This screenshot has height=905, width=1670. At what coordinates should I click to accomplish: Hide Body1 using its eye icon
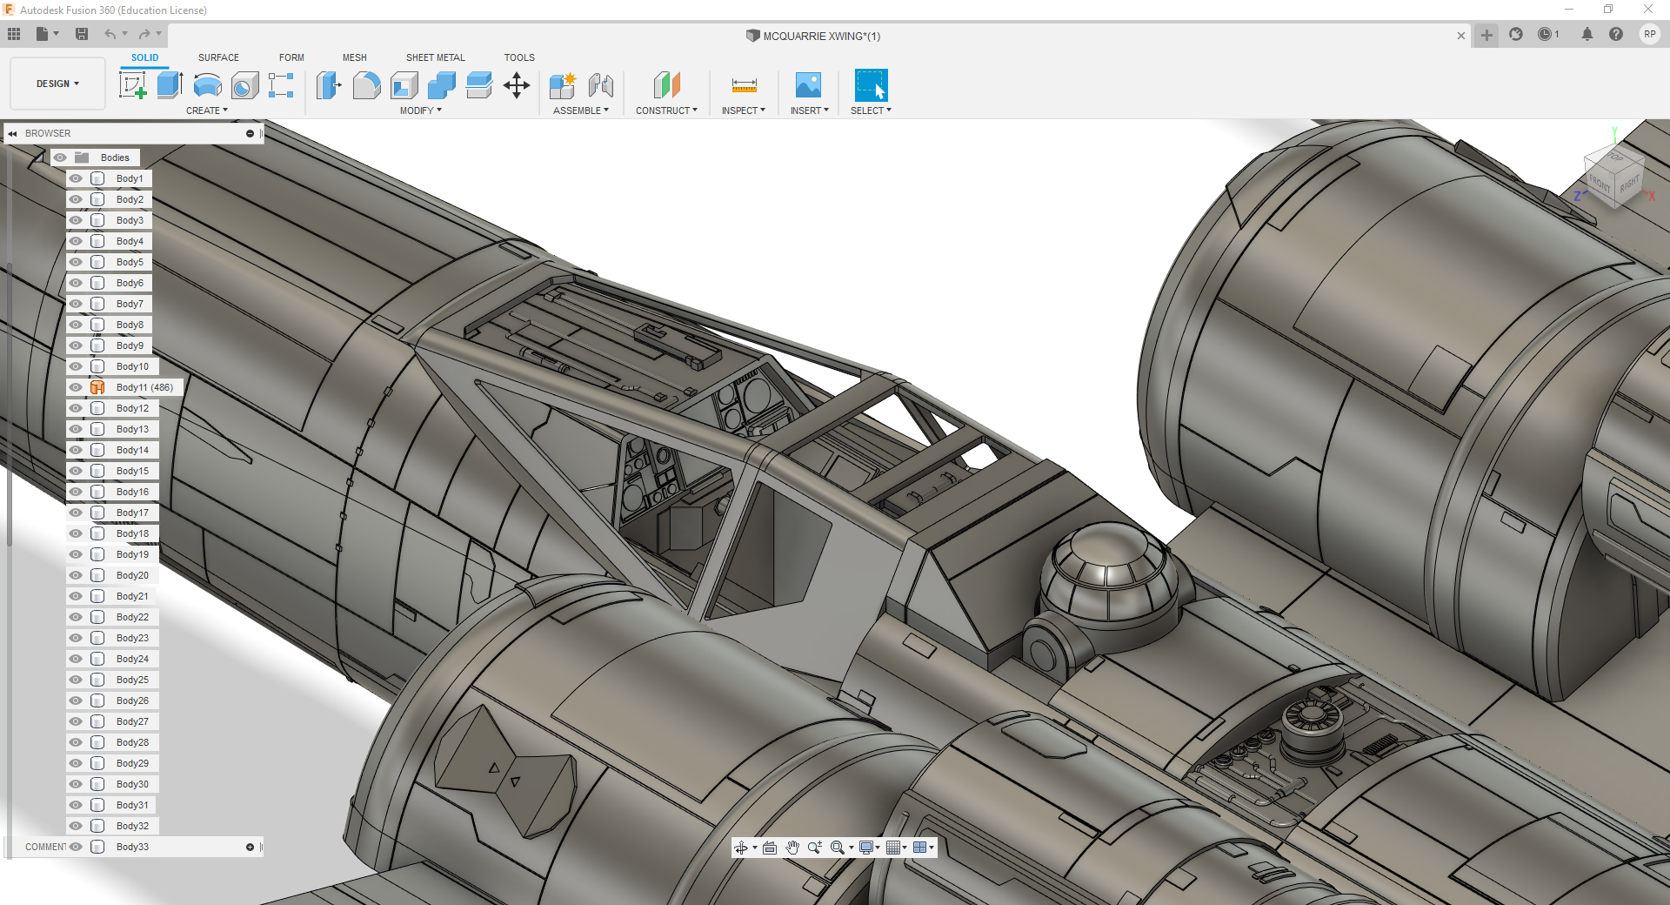tap(76, 178)
